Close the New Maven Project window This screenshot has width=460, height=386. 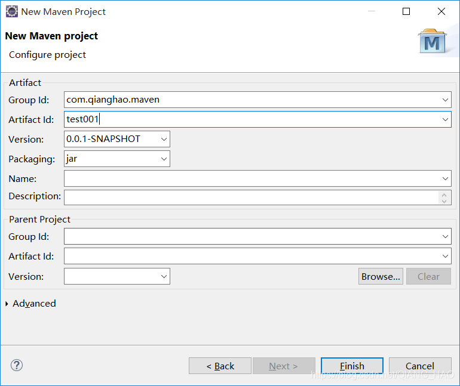point(441,11)
